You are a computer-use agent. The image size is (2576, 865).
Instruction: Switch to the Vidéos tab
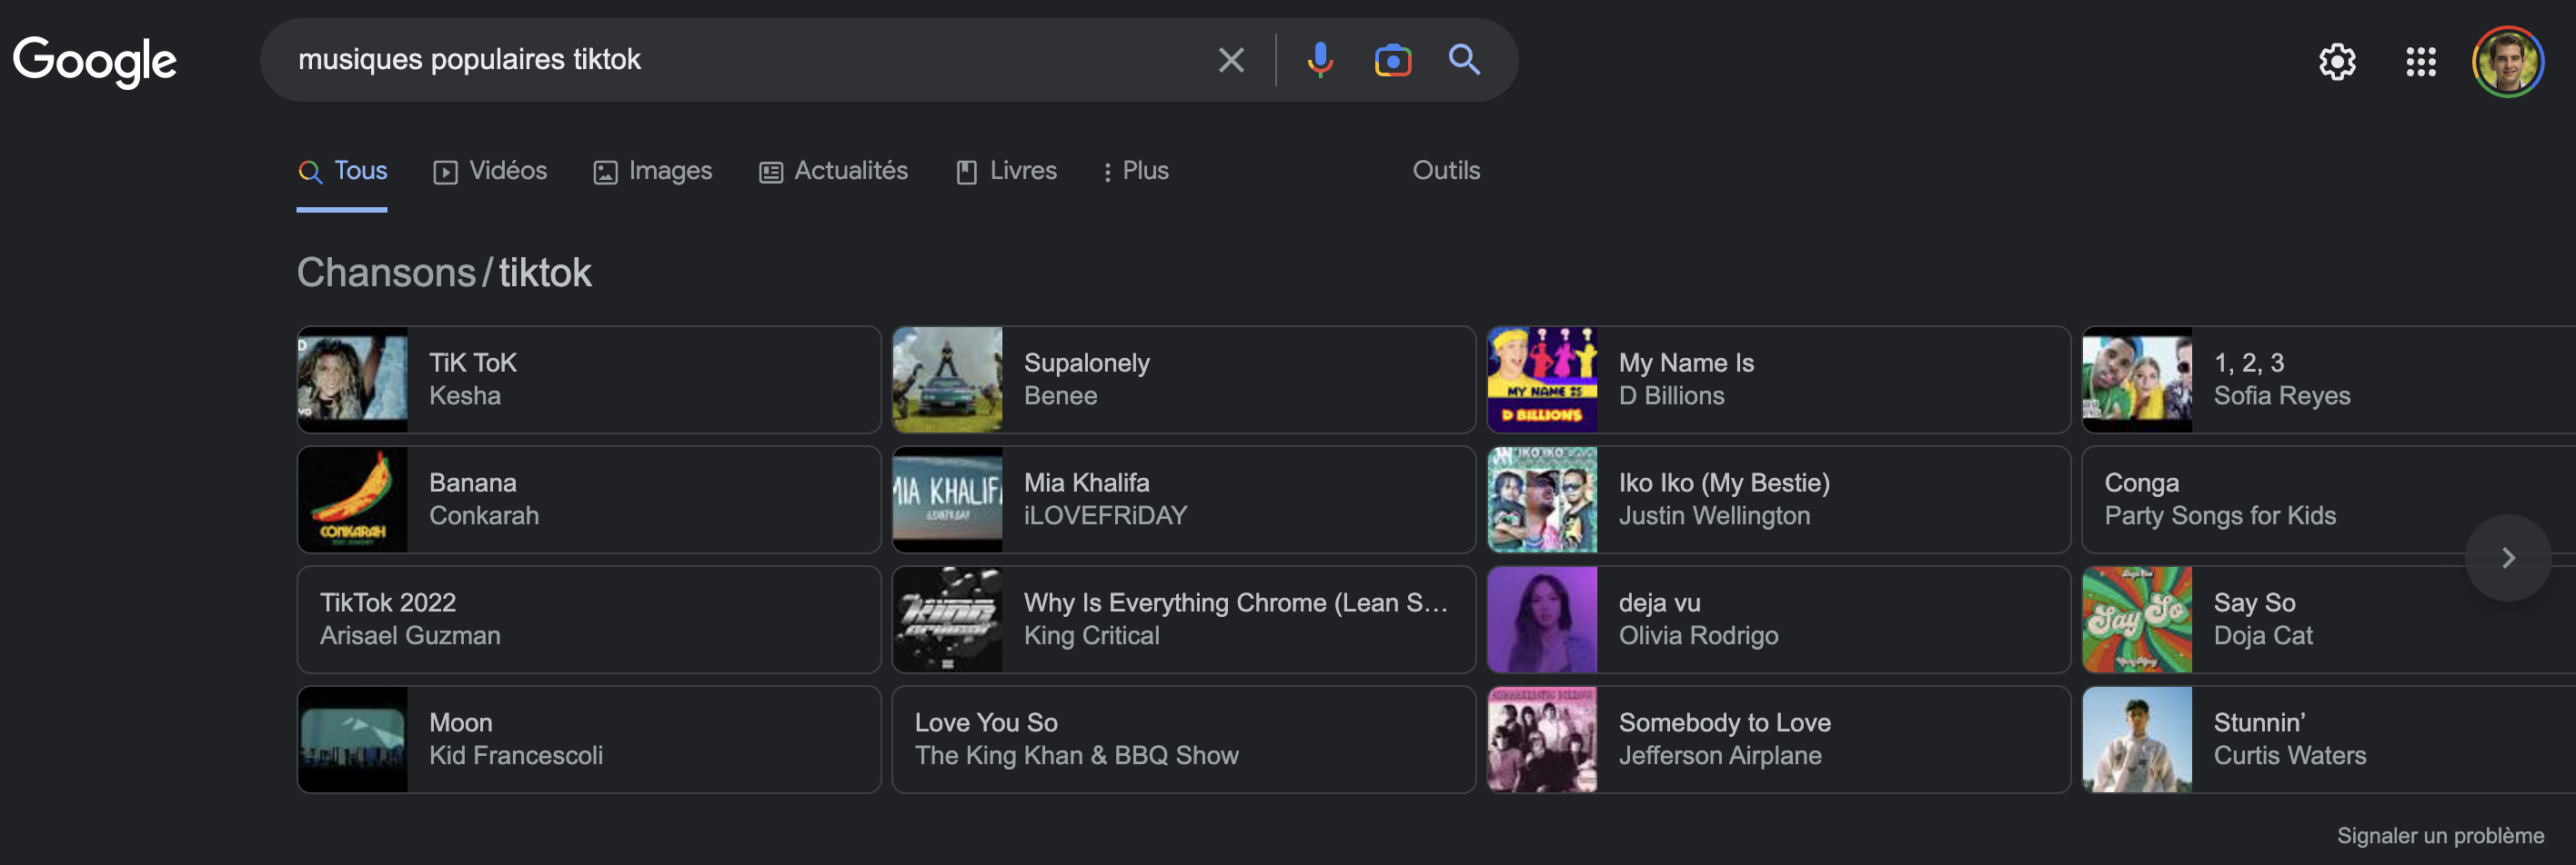tap(490, 171)
